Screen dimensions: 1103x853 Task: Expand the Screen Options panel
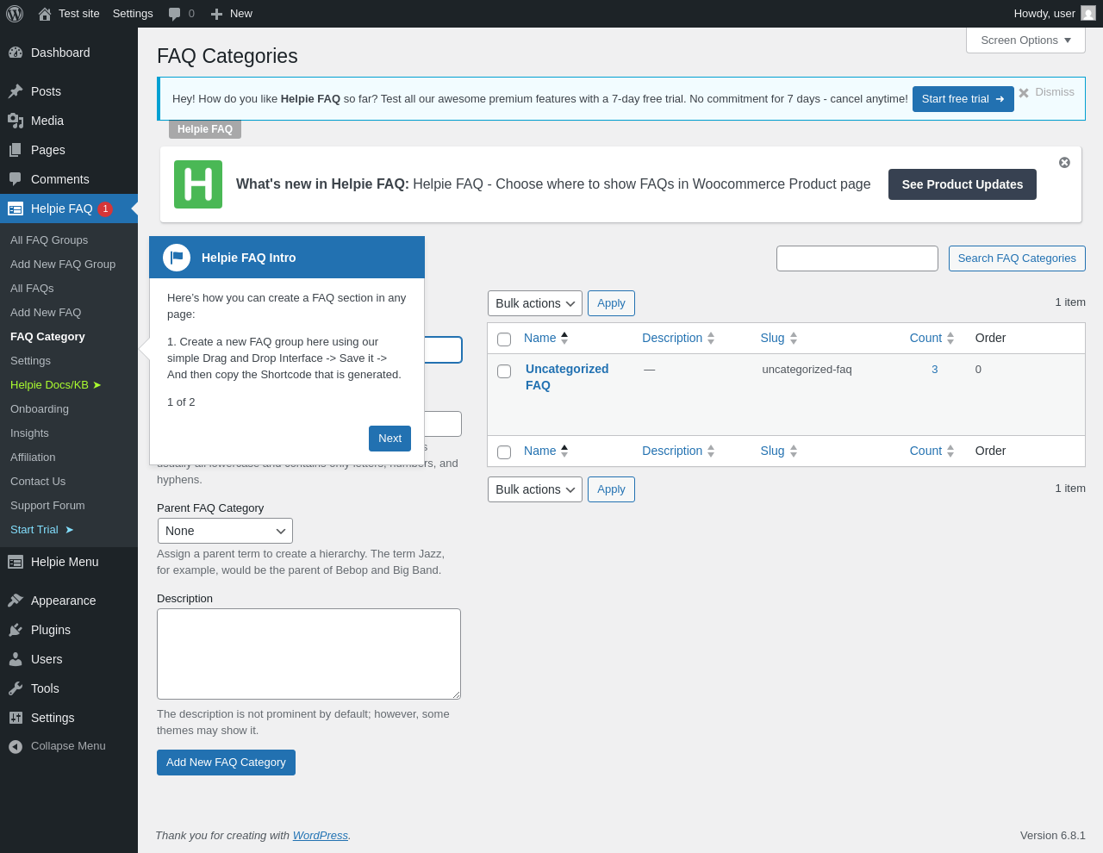[1025, 40]
